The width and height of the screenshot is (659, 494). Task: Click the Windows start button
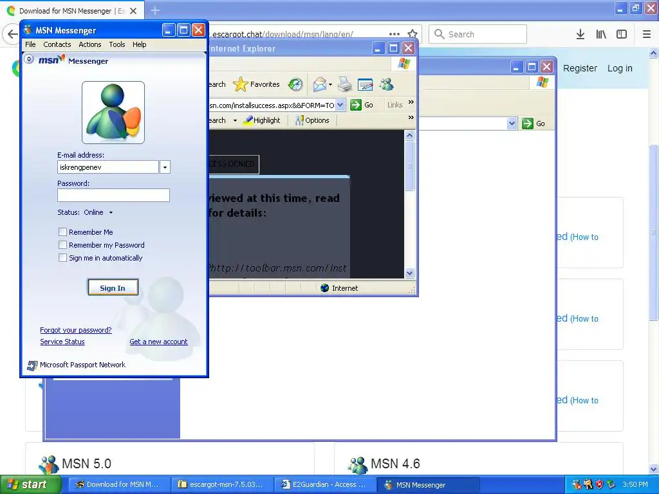pyautogui.click(x=30, y=484)
